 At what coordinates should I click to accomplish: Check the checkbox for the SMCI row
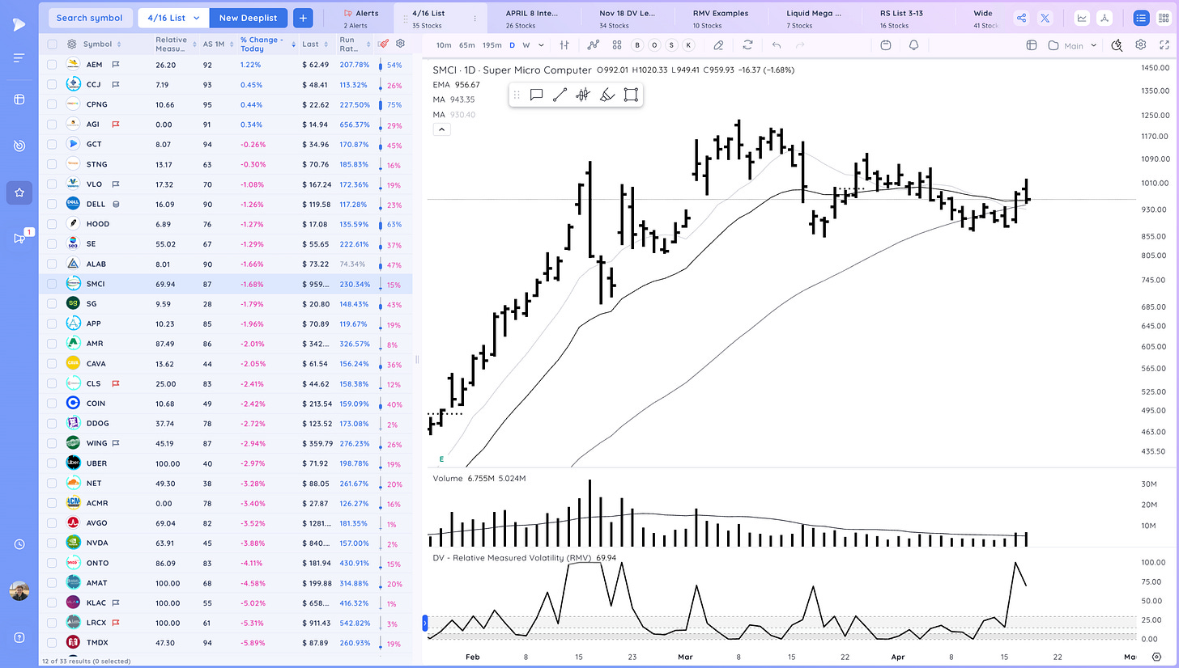click(x=52, y=284)
